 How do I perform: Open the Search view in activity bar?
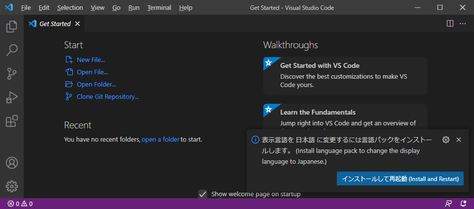click(12, 50)
